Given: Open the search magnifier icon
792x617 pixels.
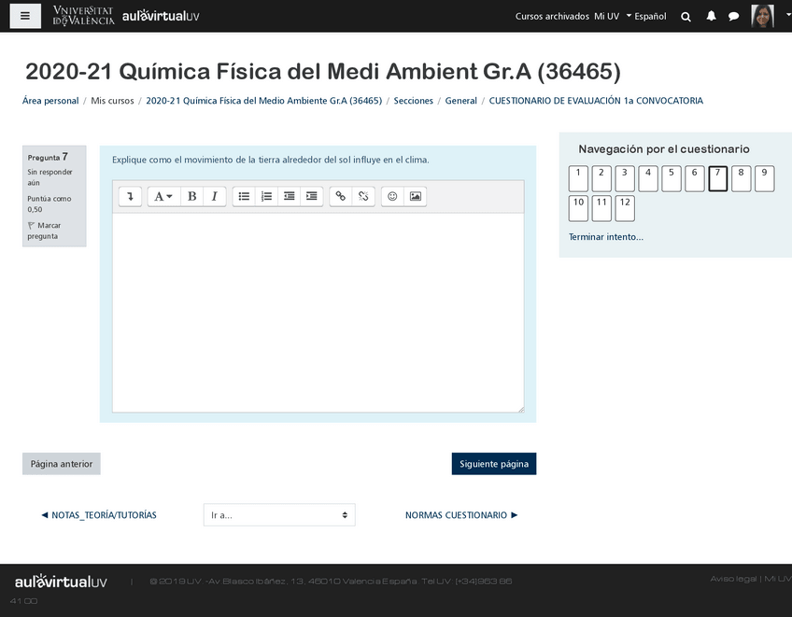Looking at the screenshot, I should coord(686,17).
